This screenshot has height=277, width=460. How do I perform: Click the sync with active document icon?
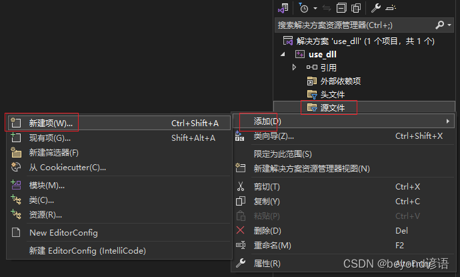[327, 8]
